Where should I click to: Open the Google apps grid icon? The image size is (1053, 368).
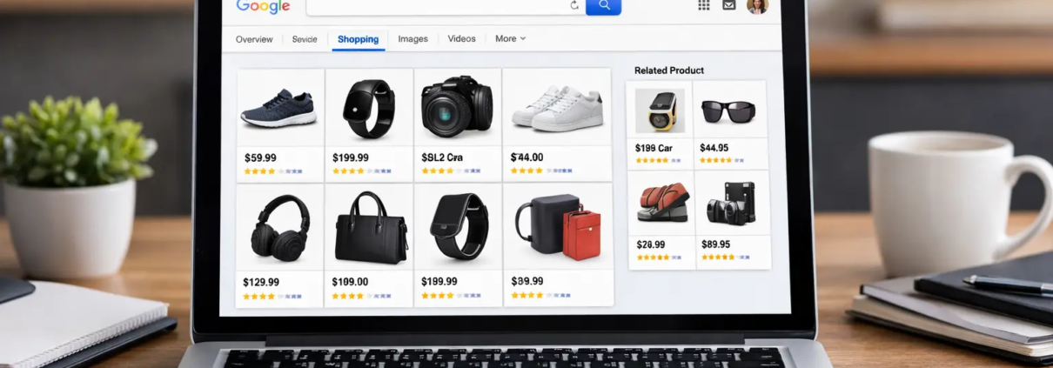click(x=704, y=5)
